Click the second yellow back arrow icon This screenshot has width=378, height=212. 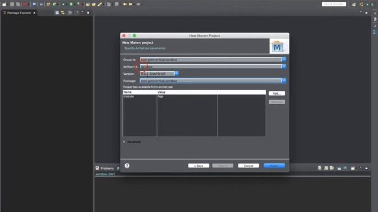point(131,4)
